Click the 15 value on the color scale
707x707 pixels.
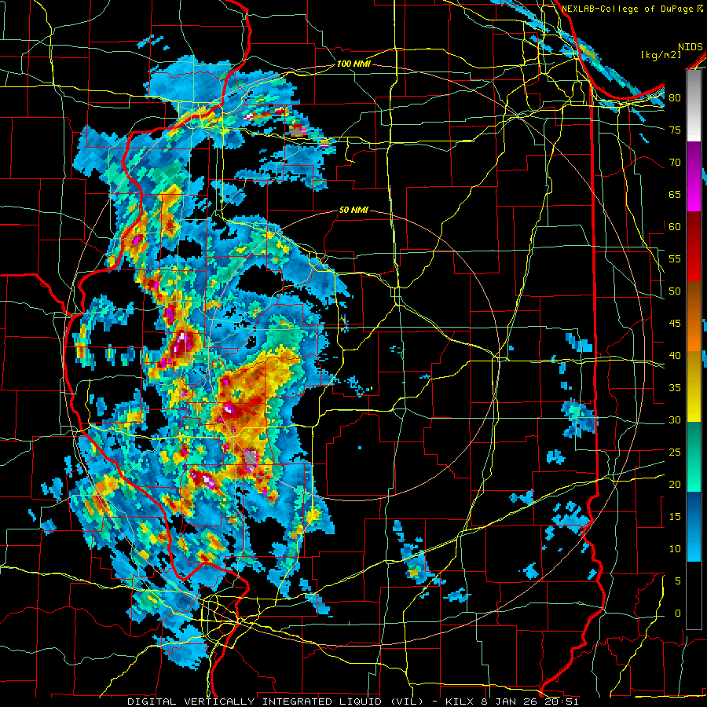click(675, 516)
